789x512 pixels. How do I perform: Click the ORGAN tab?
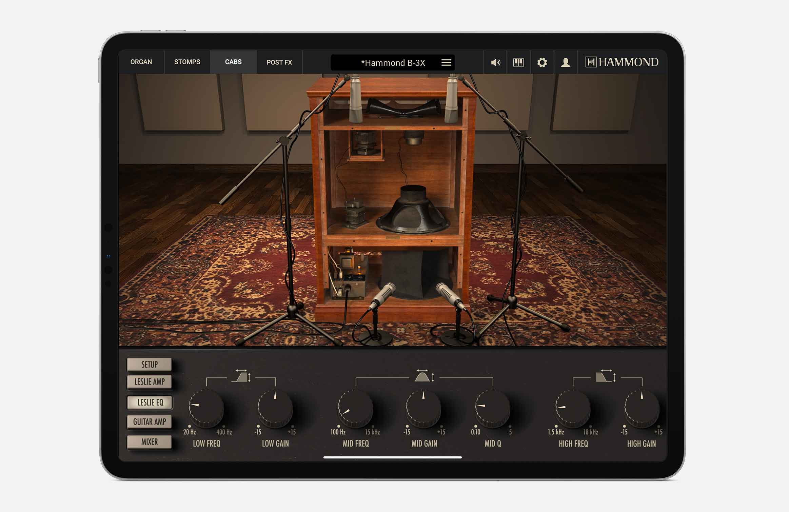pyautogui.click(x=141, y=62)
